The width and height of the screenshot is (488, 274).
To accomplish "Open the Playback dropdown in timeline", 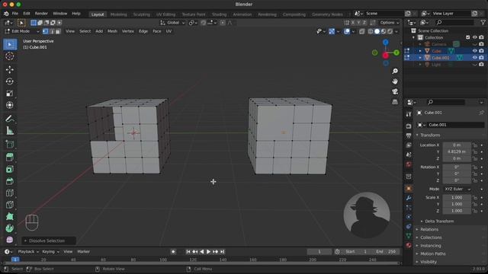I will click(x=28, y=252).
